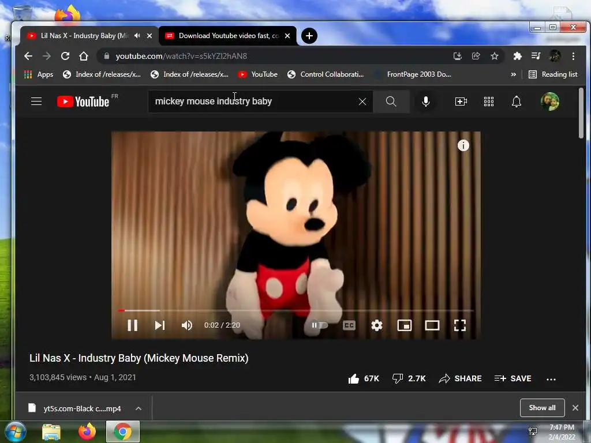Show all downloads

coord(542,408)
